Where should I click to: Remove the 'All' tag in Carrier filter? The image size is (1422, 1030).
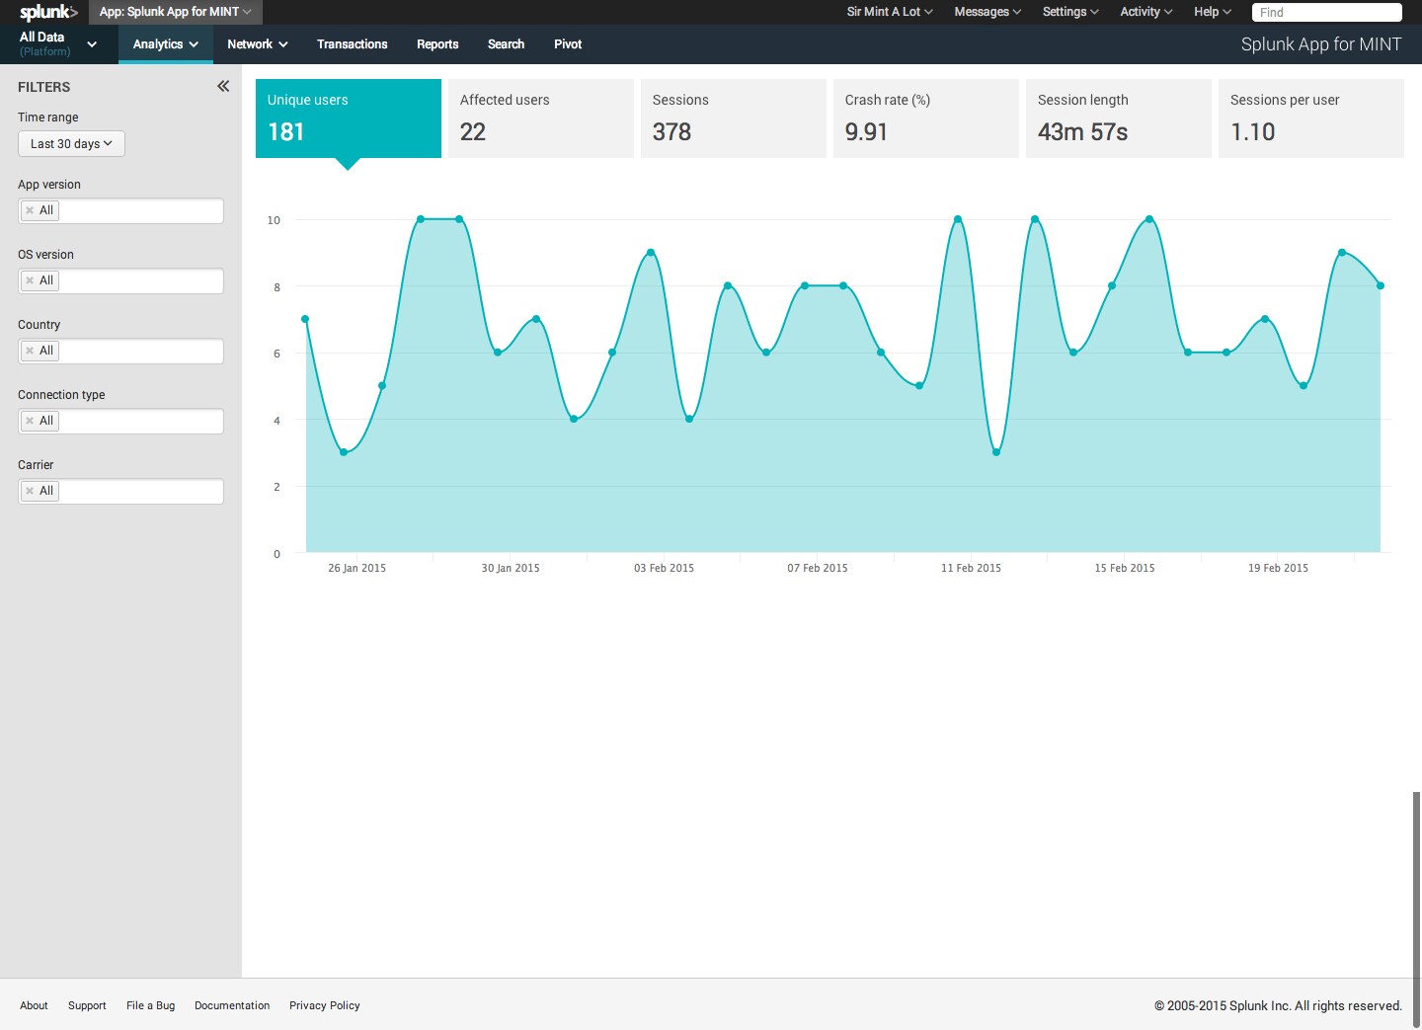tap(30, 491)
